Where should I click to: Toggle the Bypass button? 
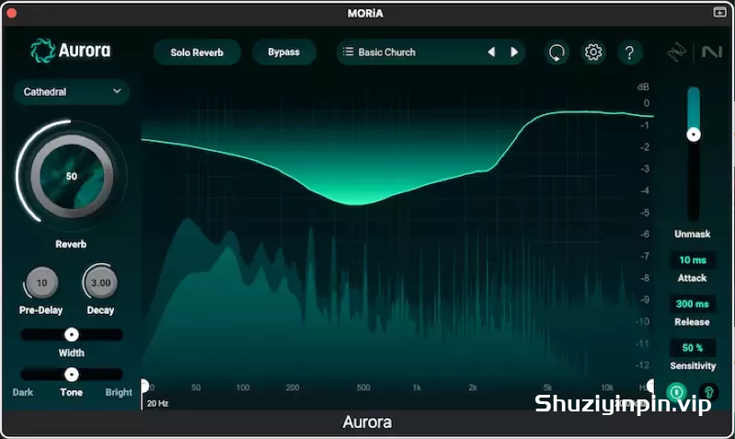(x=283, y=52)
